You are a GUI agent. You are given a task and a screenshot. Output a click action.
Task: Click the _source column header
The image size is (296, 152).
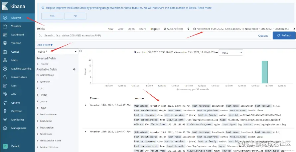coord(139,98)
